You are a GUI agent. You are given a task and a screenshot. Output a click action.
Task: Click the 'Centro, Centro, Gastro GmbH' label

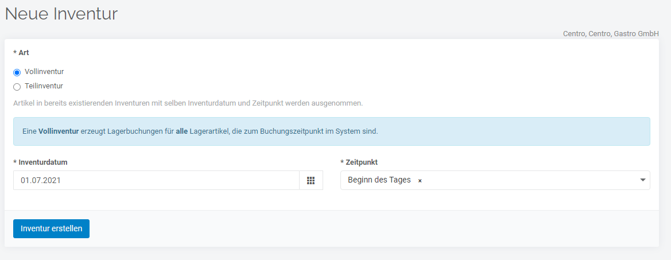[x=611, y=34]
